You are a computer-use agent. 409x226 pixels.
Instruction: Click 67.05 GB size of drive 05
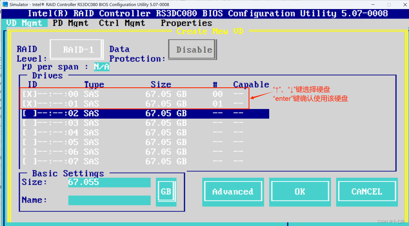[x=166, y=142]
